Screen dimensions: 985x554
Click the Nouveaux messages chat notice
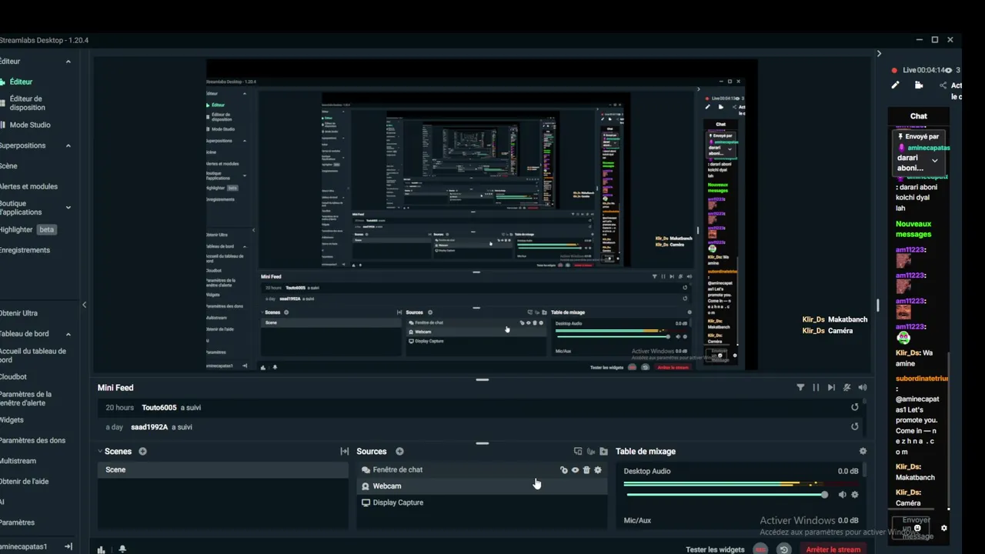[x=913, y=229]
